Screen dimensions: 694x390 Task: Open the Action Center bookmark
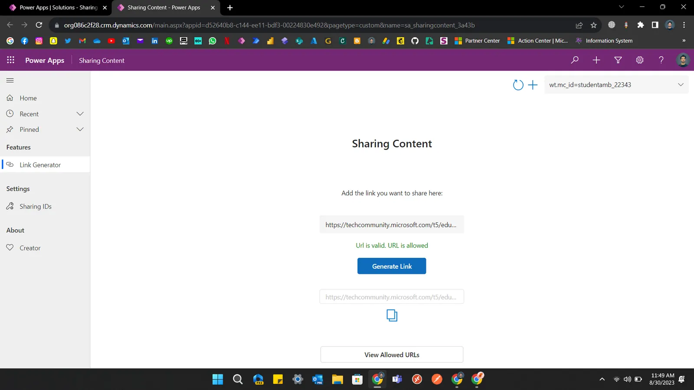click(x=538, y=41)
